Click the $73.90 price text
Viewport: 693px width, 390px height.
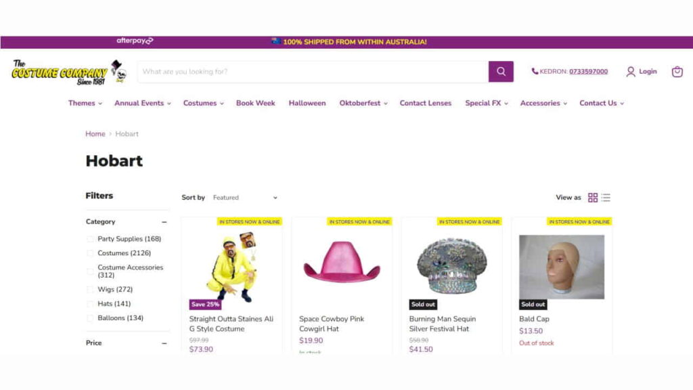(201, 349)
